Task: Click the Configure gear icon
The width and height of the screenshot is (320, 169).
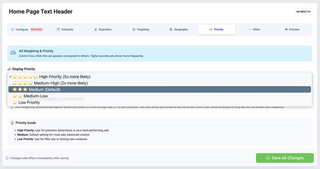Action: click(x=12, y=29)
